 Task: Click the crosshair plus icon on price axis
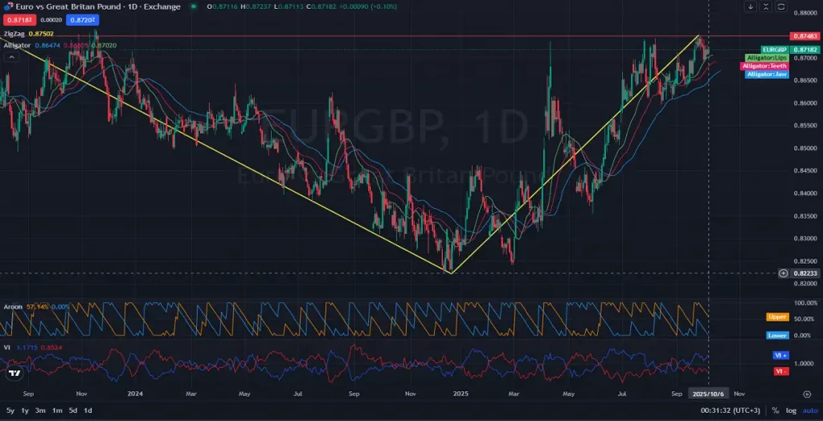tap(783, 273)
